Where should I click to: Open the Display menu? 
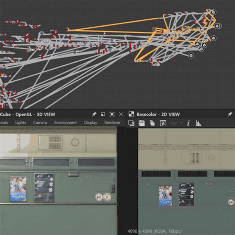(91, 123)
